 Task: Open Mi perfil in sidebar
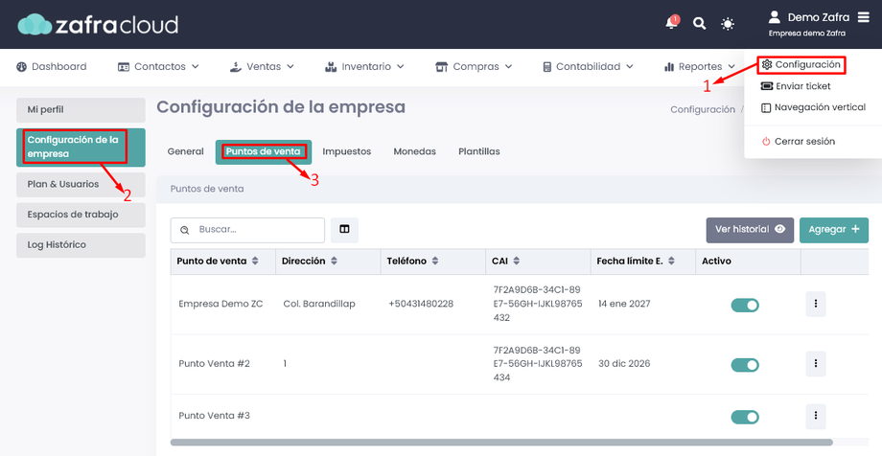(x=81, y=110)
